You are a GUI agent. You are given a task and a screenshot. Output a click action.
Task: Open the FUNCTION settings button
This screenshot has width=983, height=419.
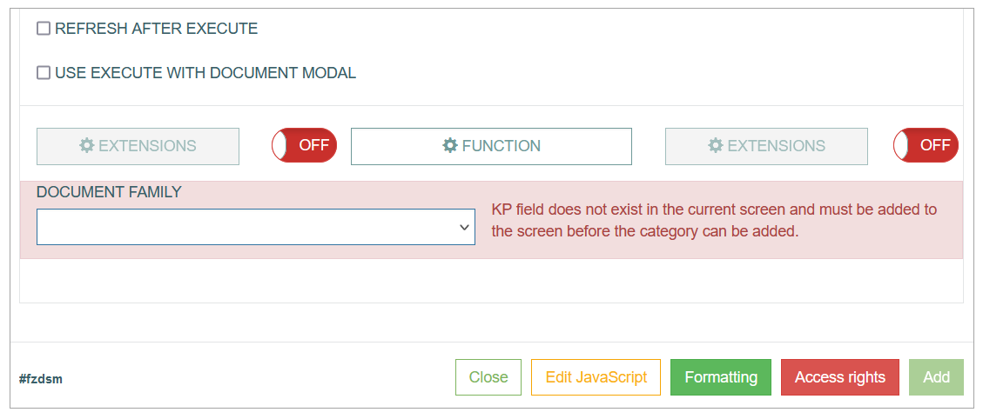click(491, 147)
